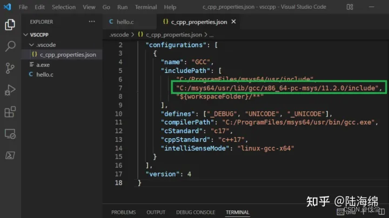Click the gcc.exe compiler path value
389x218 pixels.
click(x=298, y=122)
